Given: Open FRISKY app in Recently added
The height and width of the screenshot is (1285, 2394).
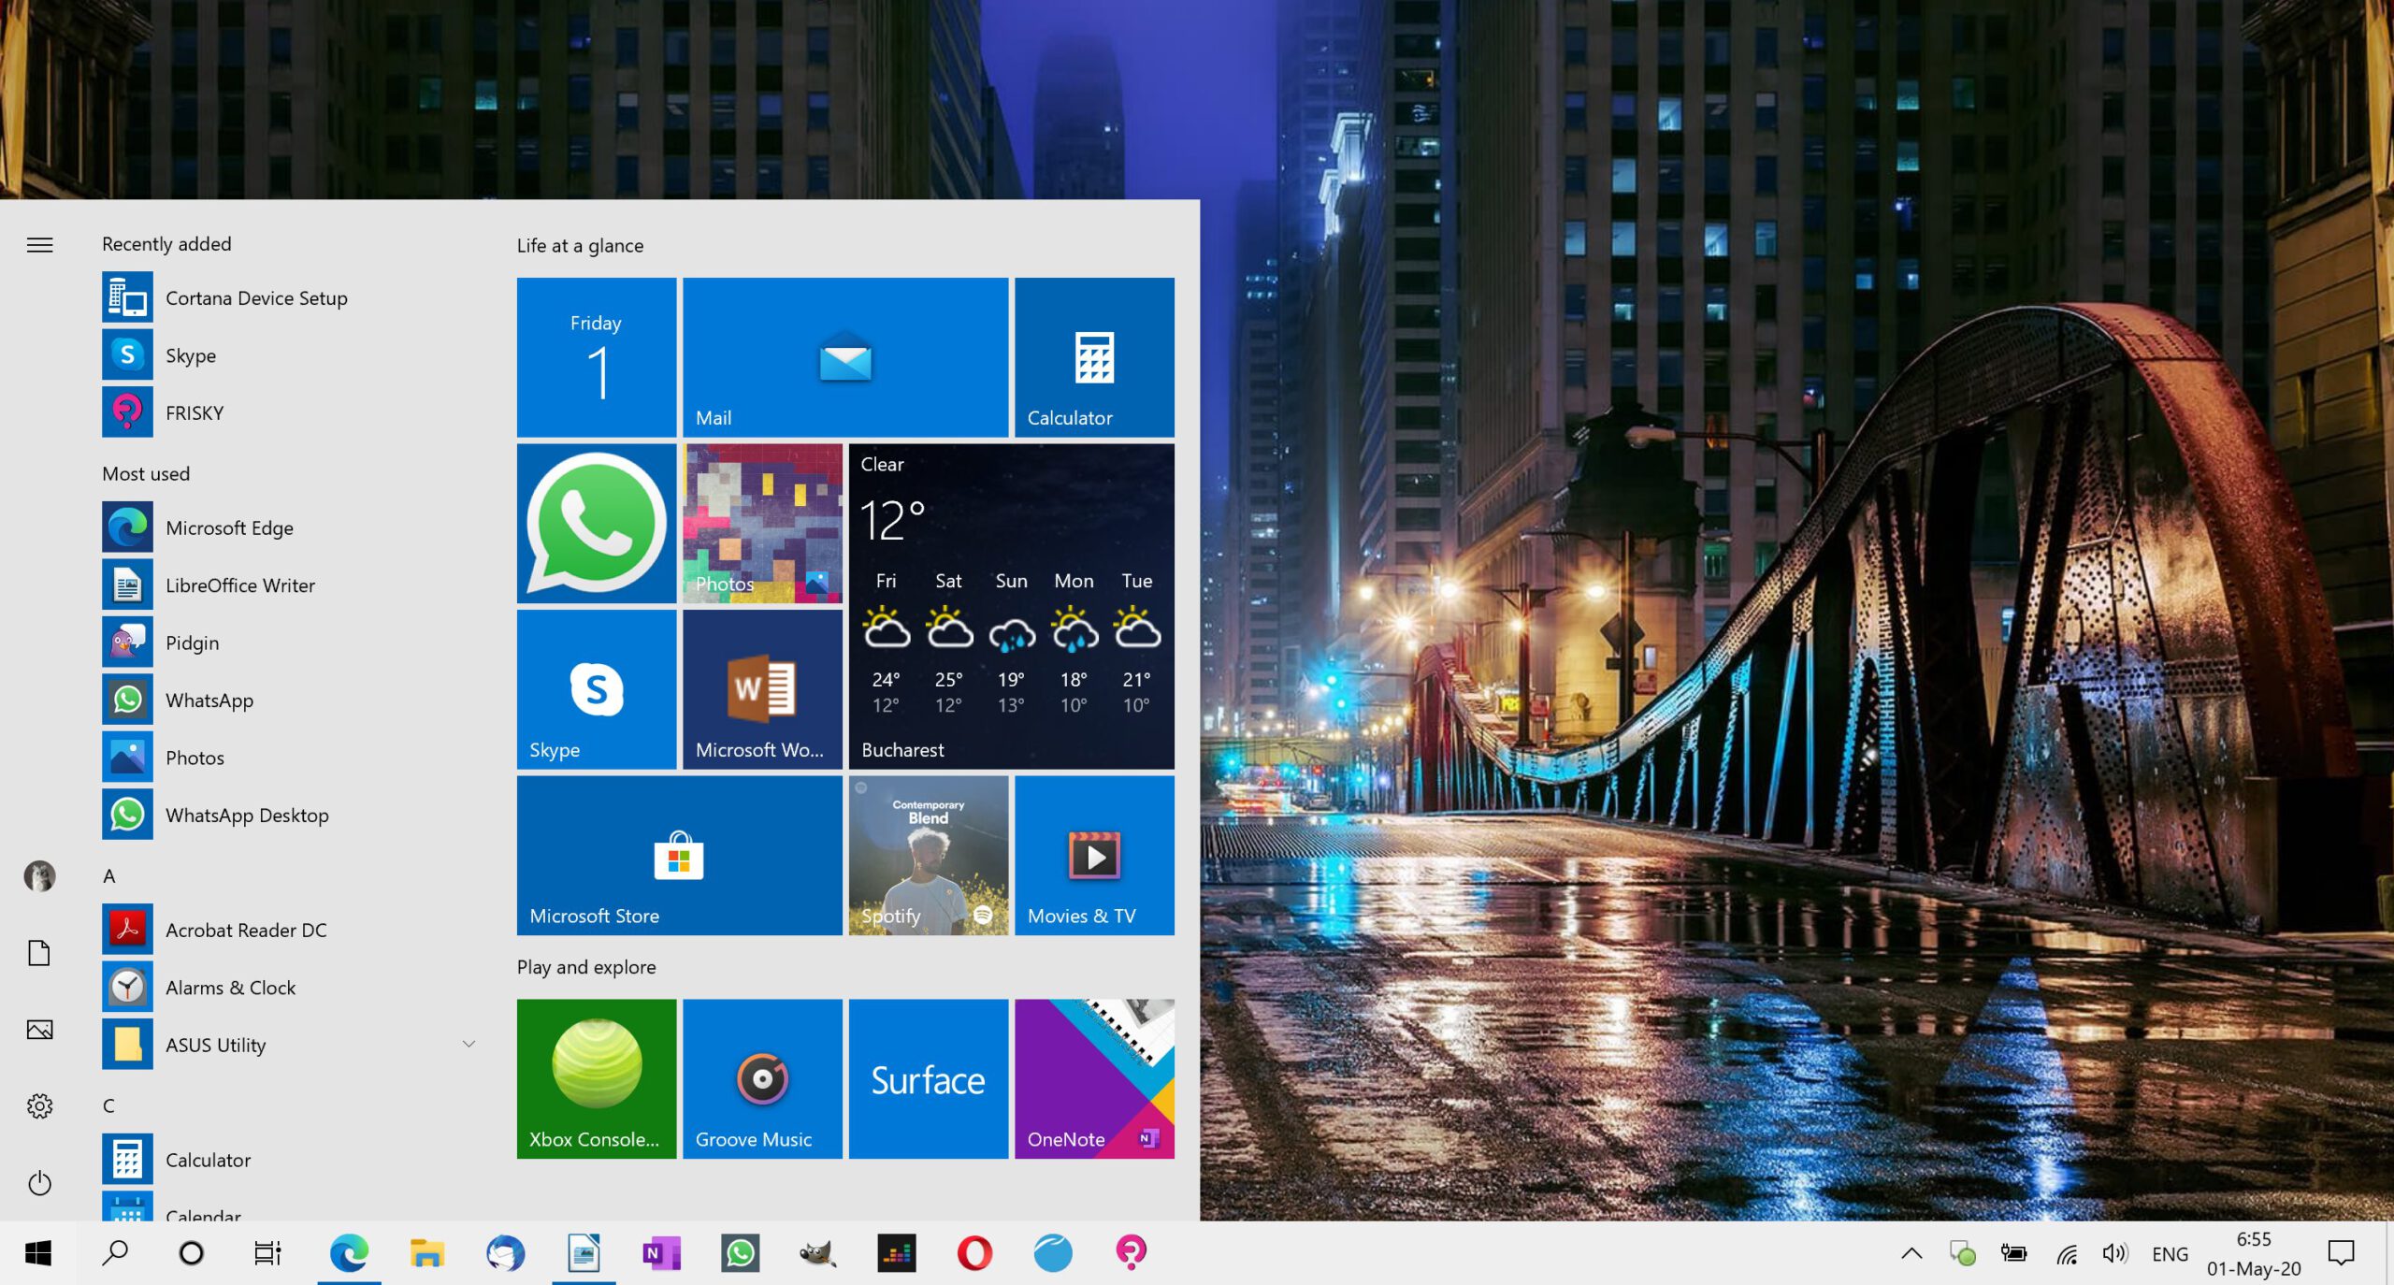Looking at the screenshot, I should [290, 412].
